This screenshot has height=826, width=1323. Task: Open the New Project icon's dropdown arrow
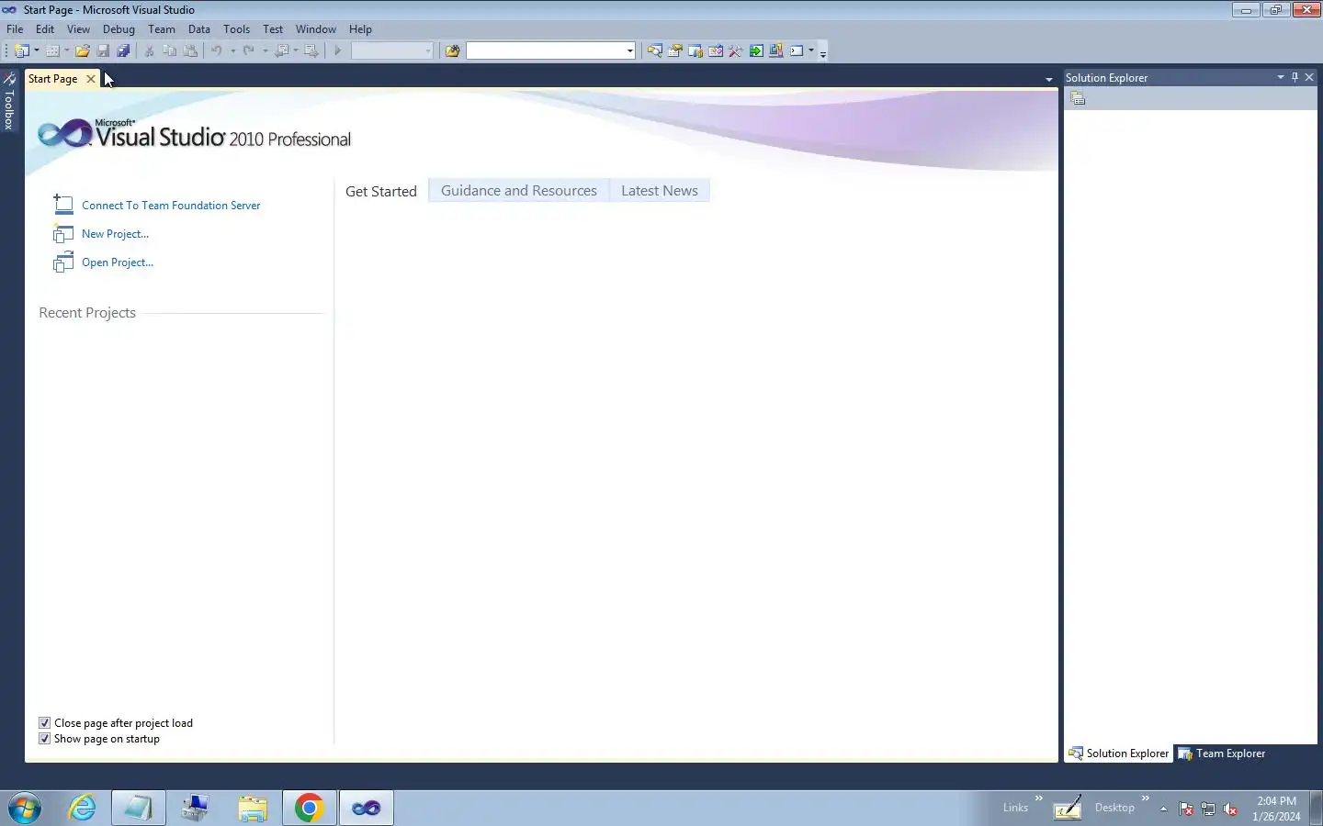coord(37,51)
